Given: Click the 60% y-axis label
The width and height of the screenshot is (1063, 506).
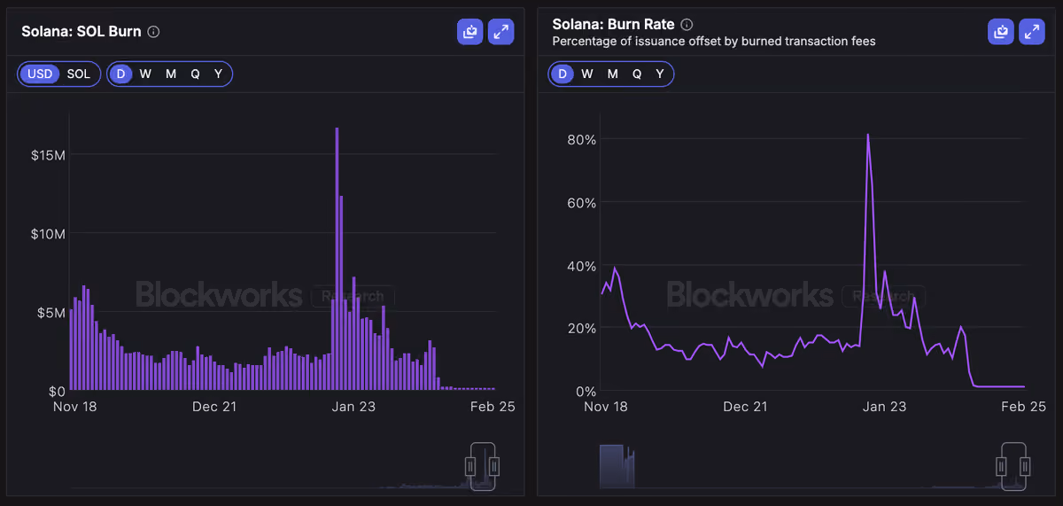Looking at the screenshot, I should pos(582,203).
